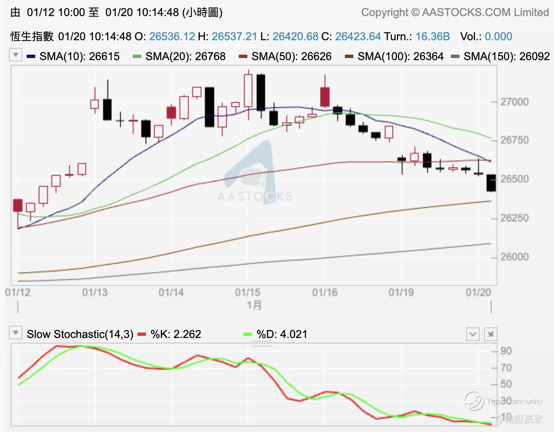
Task: Click the 50 stochastic axis label
Action: pos(506,384)
